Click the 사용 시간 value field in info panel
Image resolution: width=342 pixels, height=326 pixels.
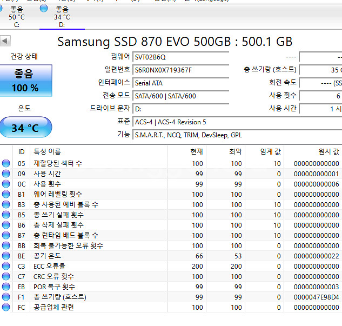(320, 109)
